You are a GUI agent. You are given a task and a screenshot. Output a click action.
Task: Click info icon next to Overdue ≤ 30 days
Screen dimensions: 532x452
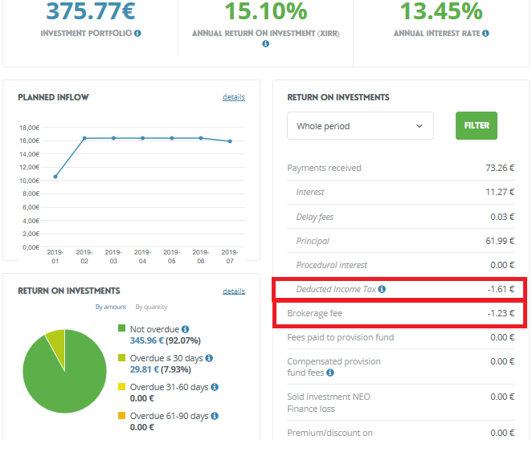click(x=209, y=358)
